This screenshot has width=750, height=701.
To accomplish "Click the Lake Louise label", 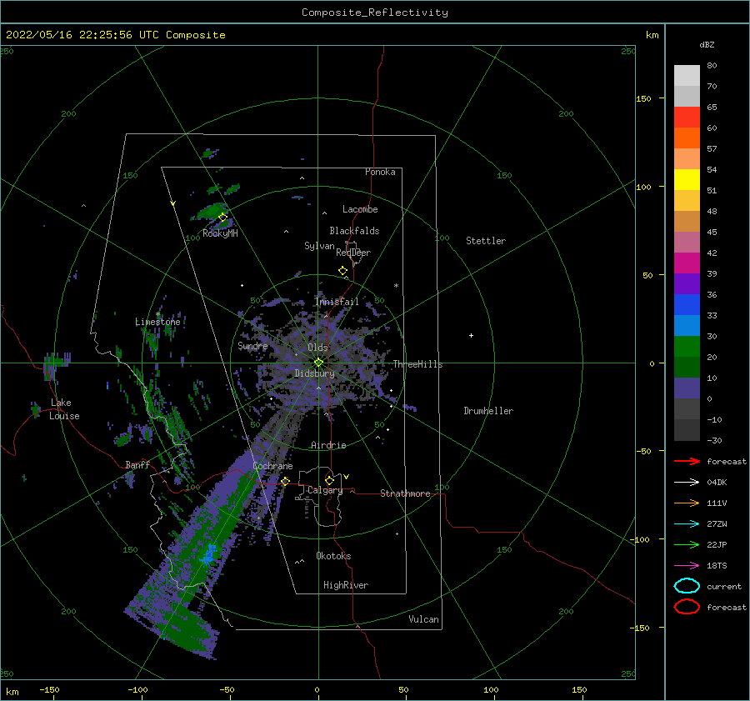I will pyautogui.click(x=64, y=409).
